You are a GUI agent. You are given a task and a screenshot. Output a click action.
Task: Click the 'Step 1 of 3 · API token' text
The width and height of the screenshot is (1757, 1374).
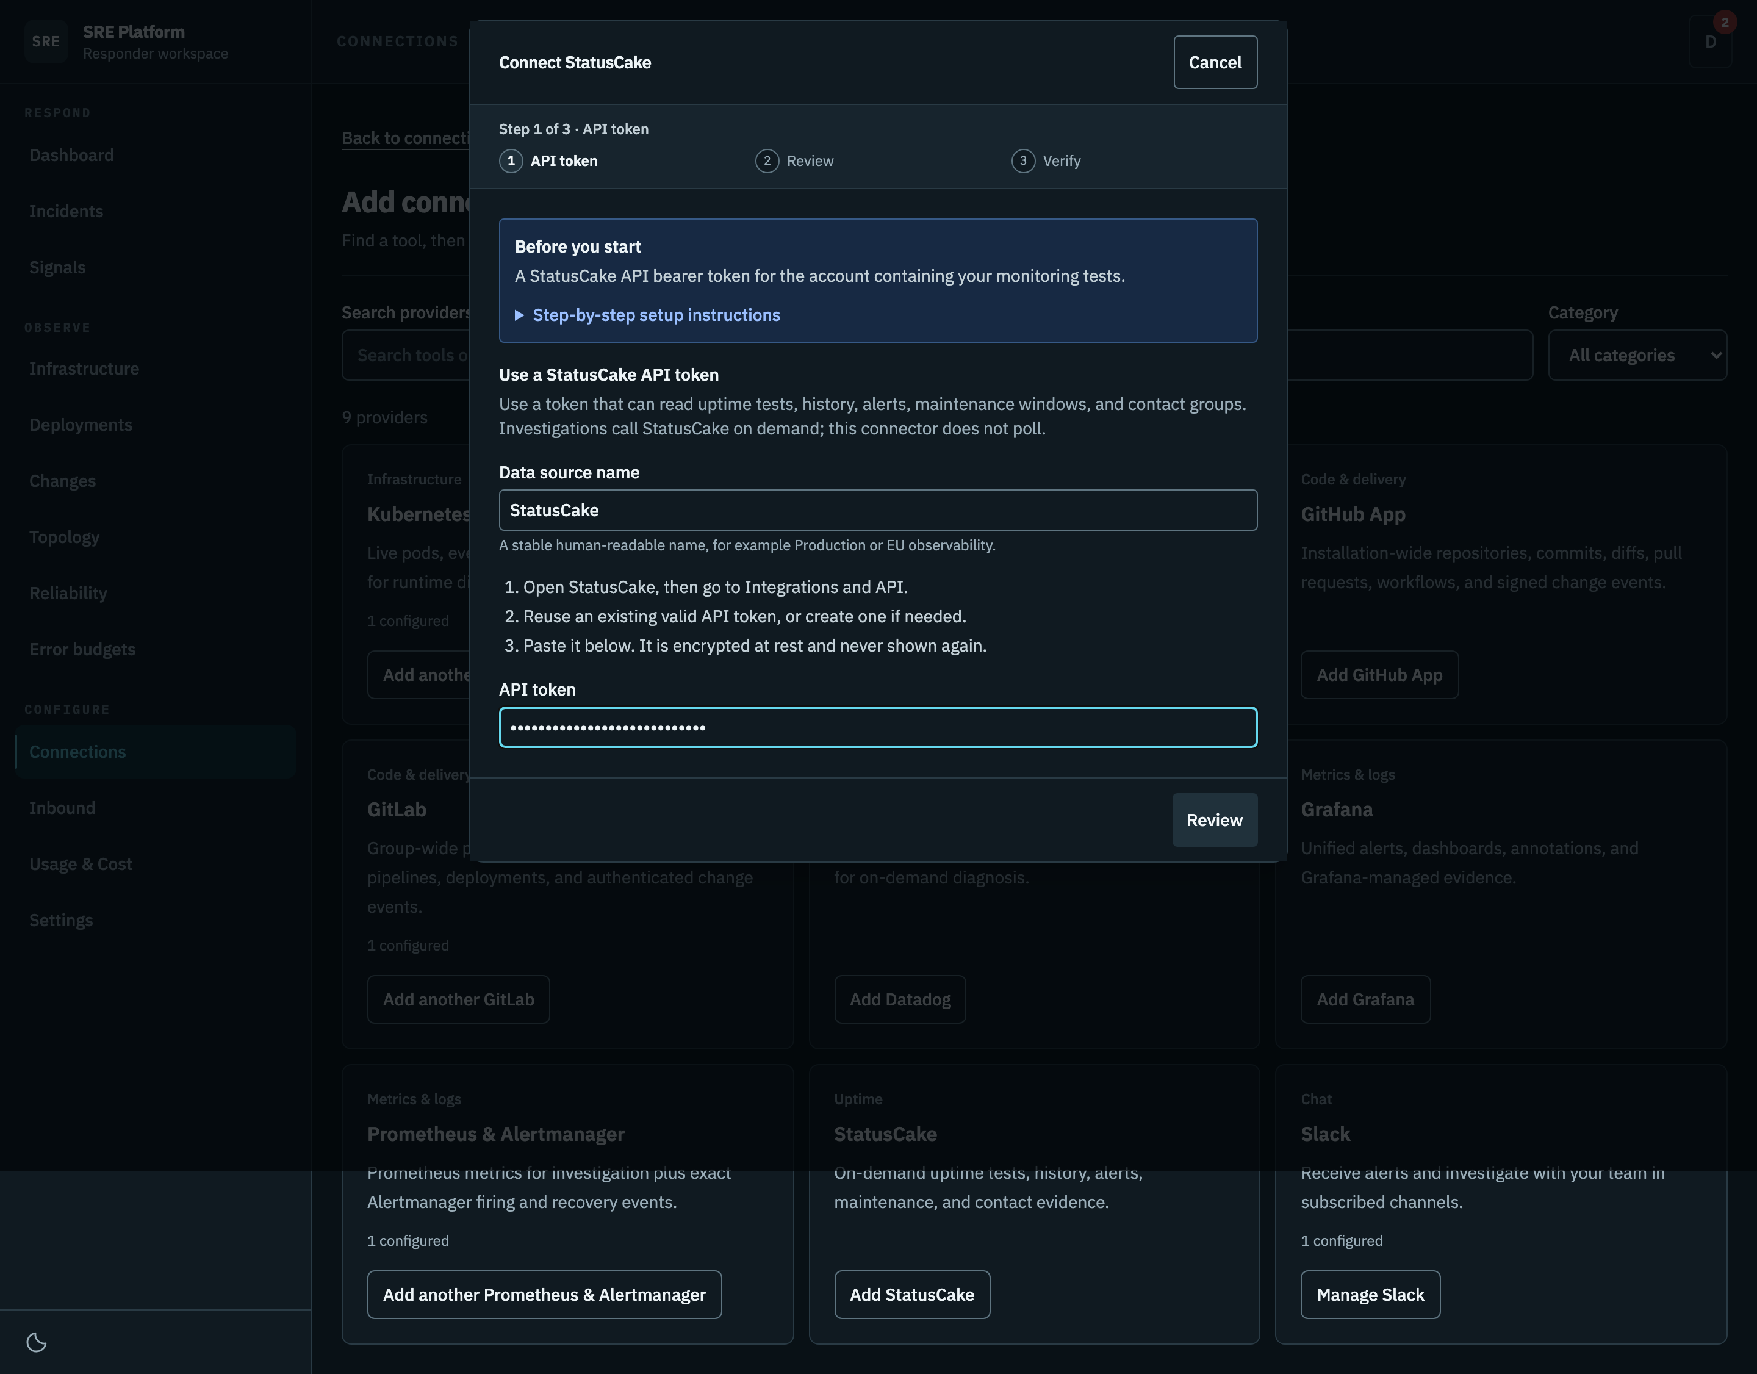click(x=573, y=129)
